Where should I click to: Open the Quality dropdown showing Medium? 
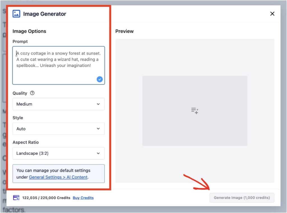coord(58,104)
